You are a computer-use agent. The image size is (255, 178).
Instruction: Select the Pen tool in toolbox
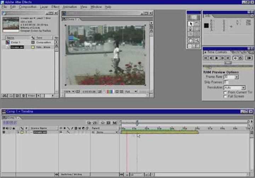click(x=191, y=29)
